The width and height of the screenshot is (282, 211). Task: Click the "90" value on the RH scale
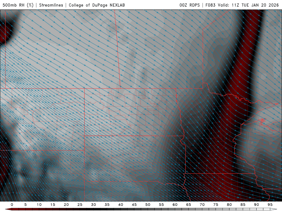(x=256, y=205)
